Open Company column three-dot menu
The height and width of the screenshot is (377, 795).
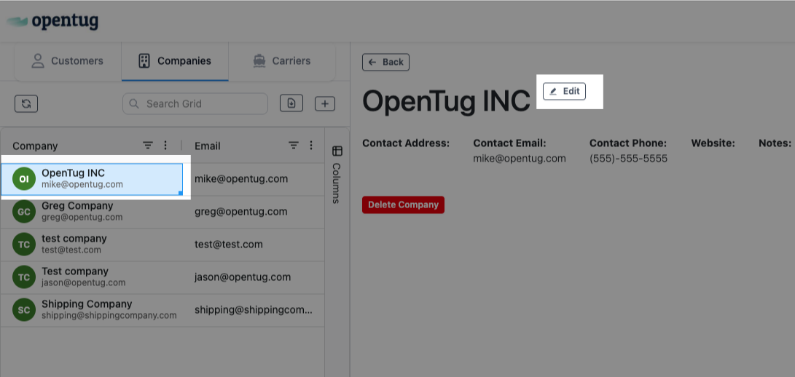(165, 146)
